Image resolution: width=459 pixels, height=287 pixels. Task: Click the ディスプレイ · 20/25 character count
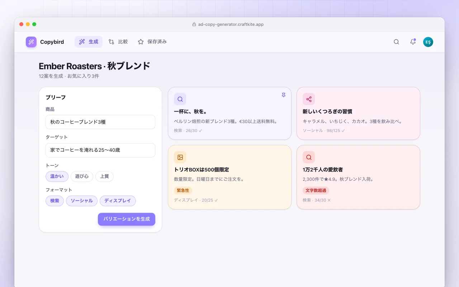(196, 200)
